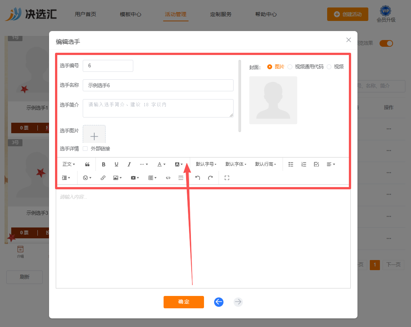Click the form panel vertical scrollbar
Screen dimensions: 411x327
(240, 96)
